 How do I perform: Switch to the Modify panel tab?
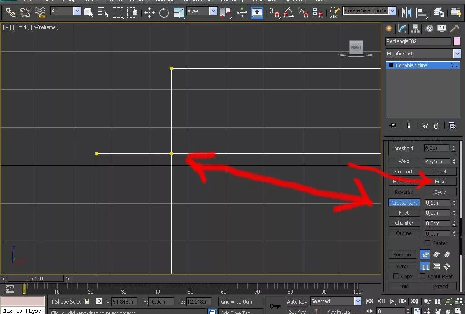click(402, 29)
